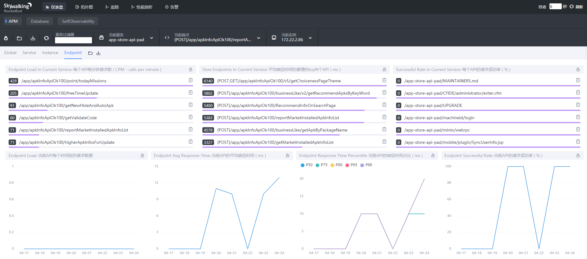
Task: Switch to the SelfObservability tab
Action: [78, 21]
